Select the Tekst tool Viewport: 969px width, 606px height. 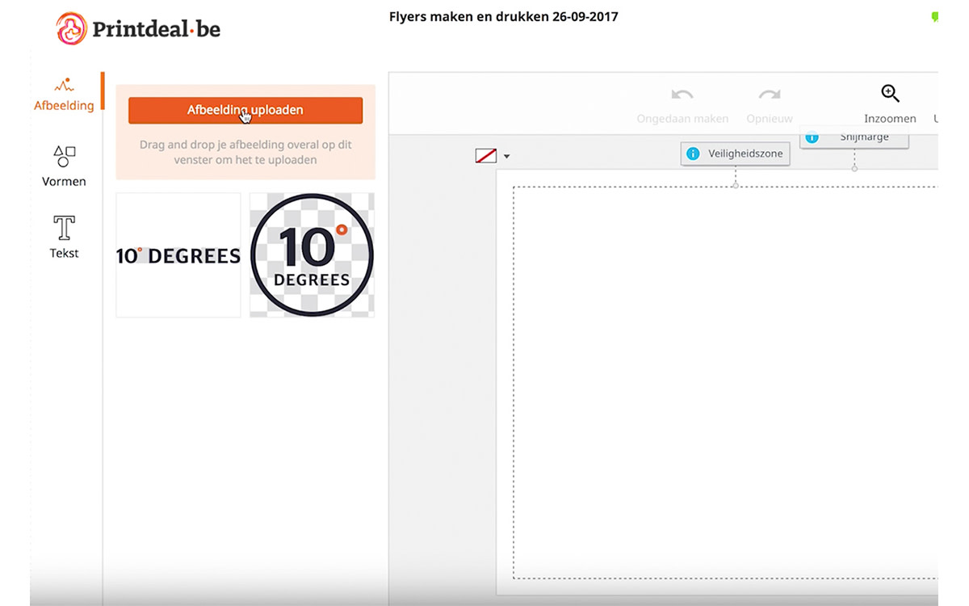coord(64,228)
